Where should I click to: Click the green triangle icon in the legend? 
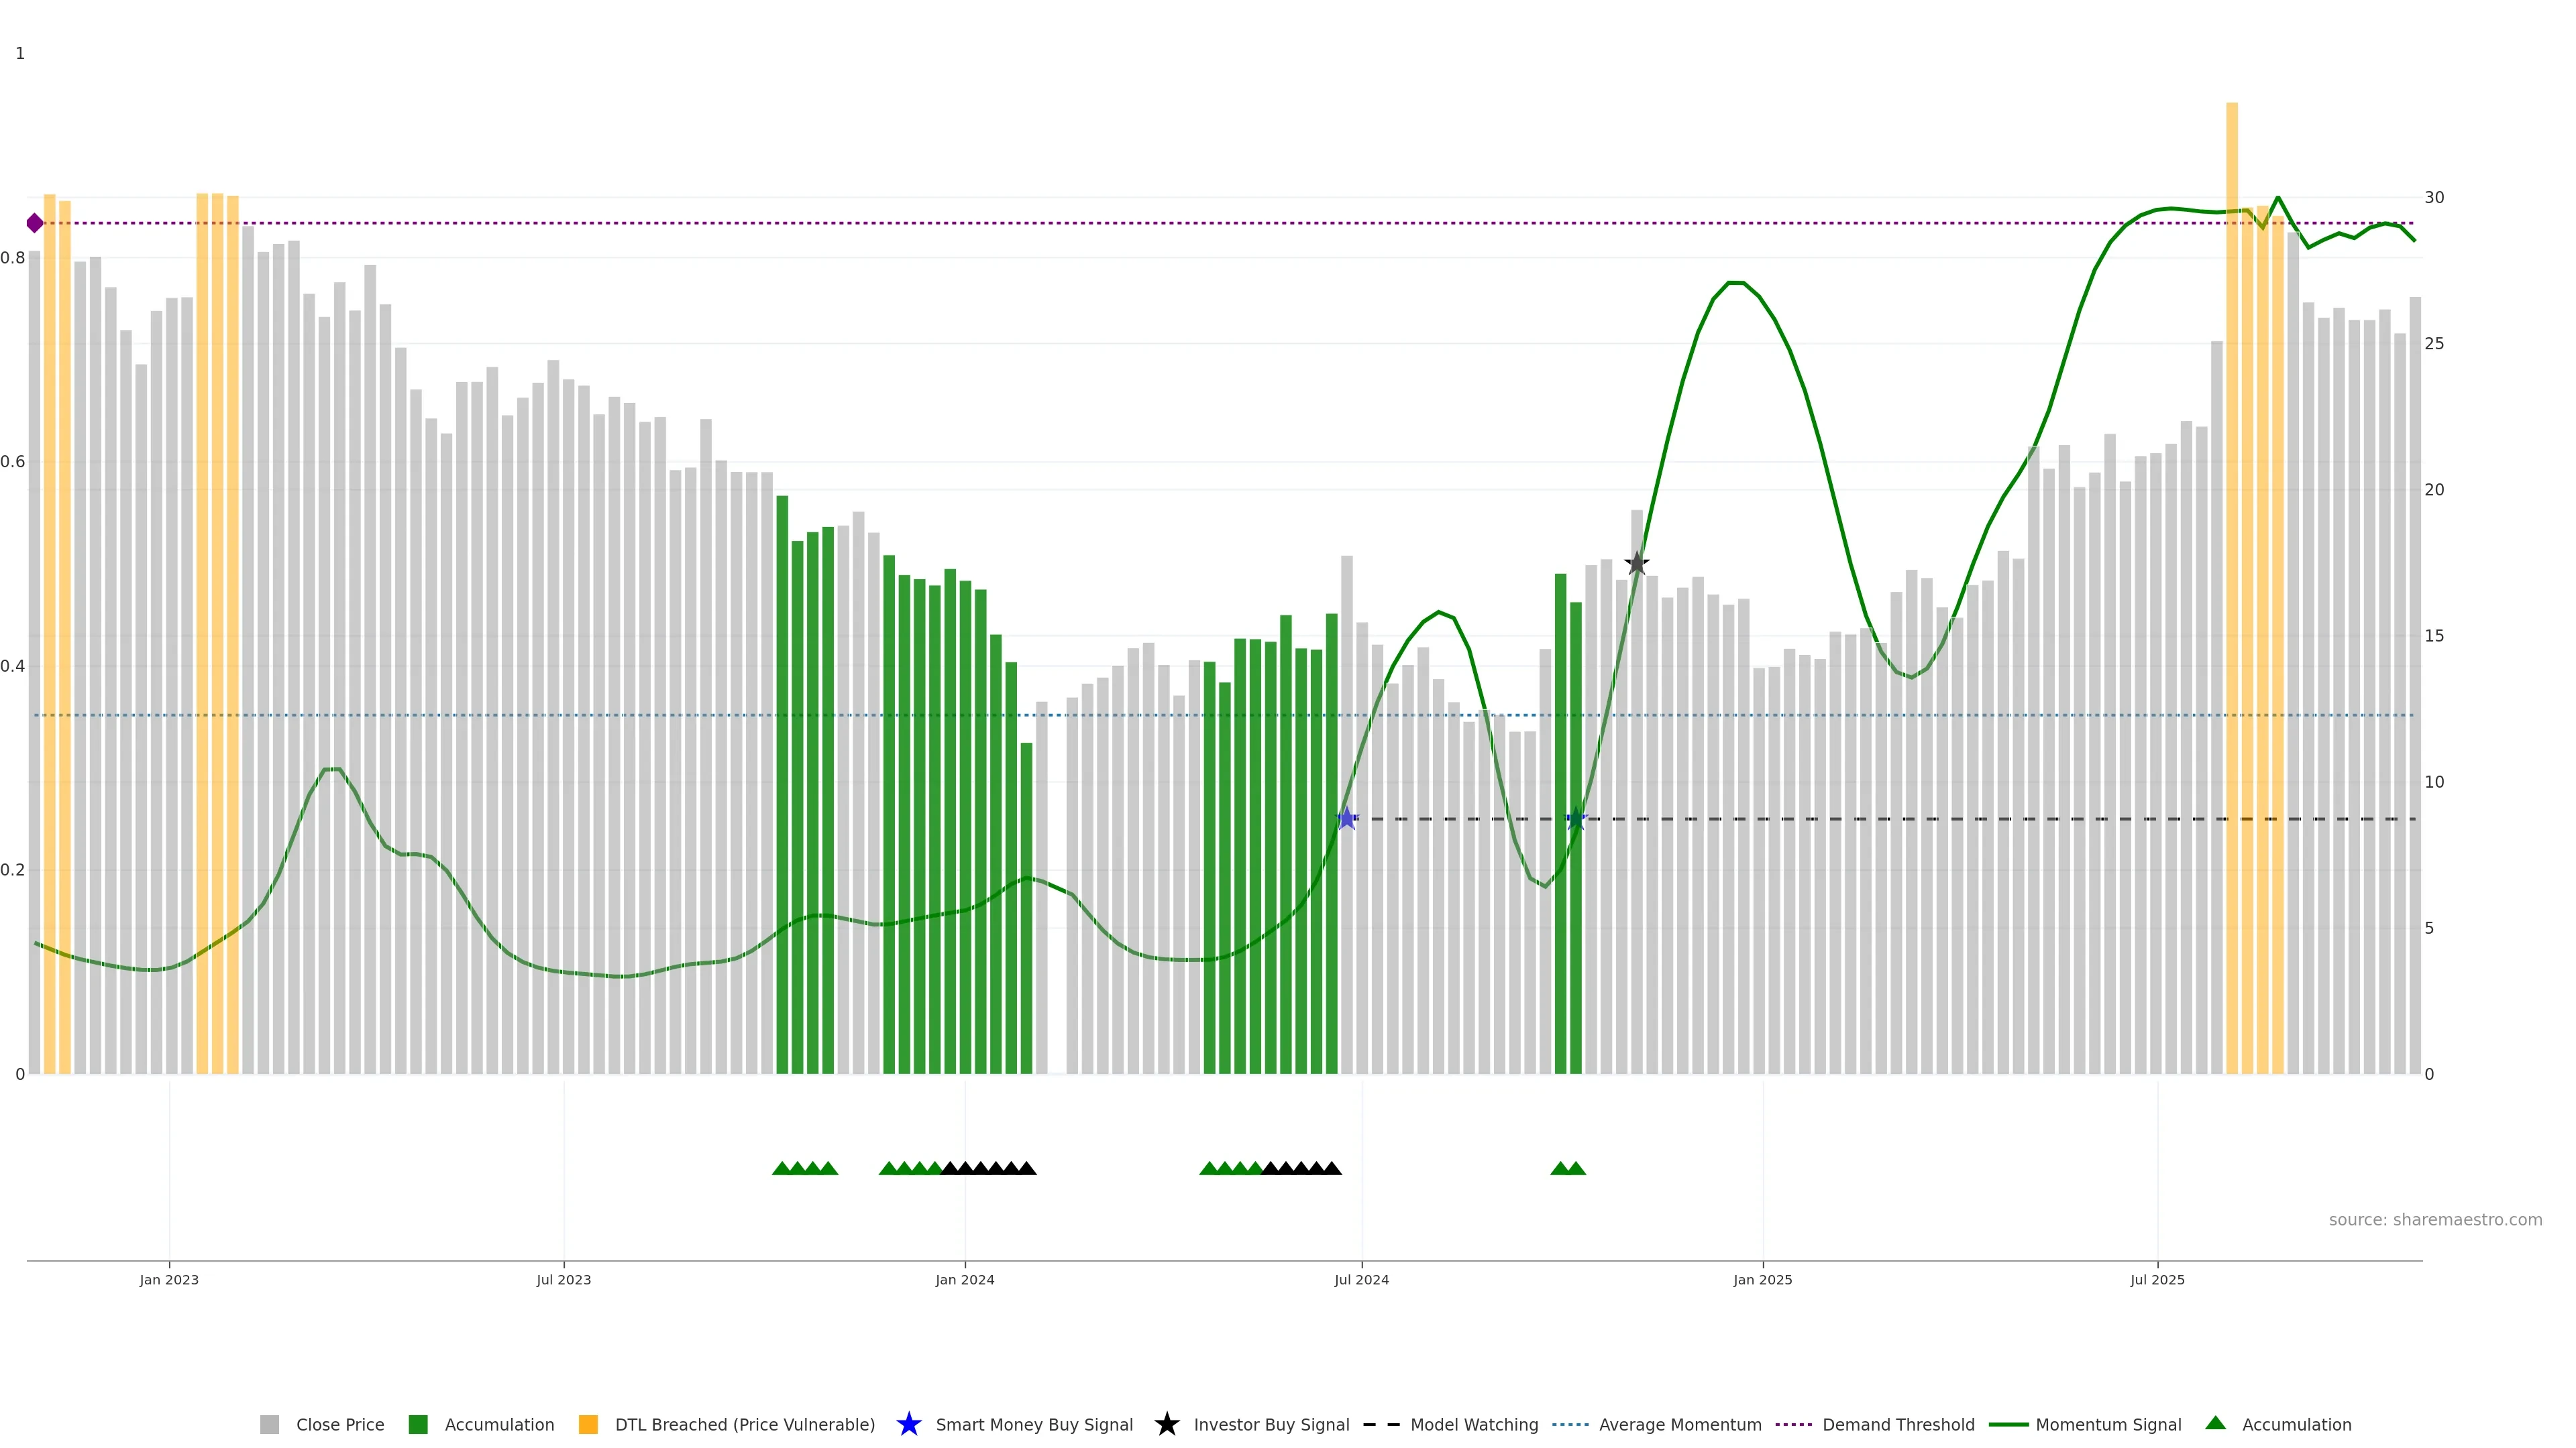pyautogui.click(x=2215, y=1423)
